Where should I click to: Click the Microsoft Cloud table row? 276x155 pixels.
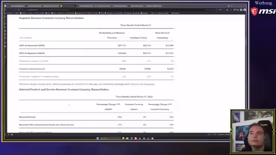point(96,117)
